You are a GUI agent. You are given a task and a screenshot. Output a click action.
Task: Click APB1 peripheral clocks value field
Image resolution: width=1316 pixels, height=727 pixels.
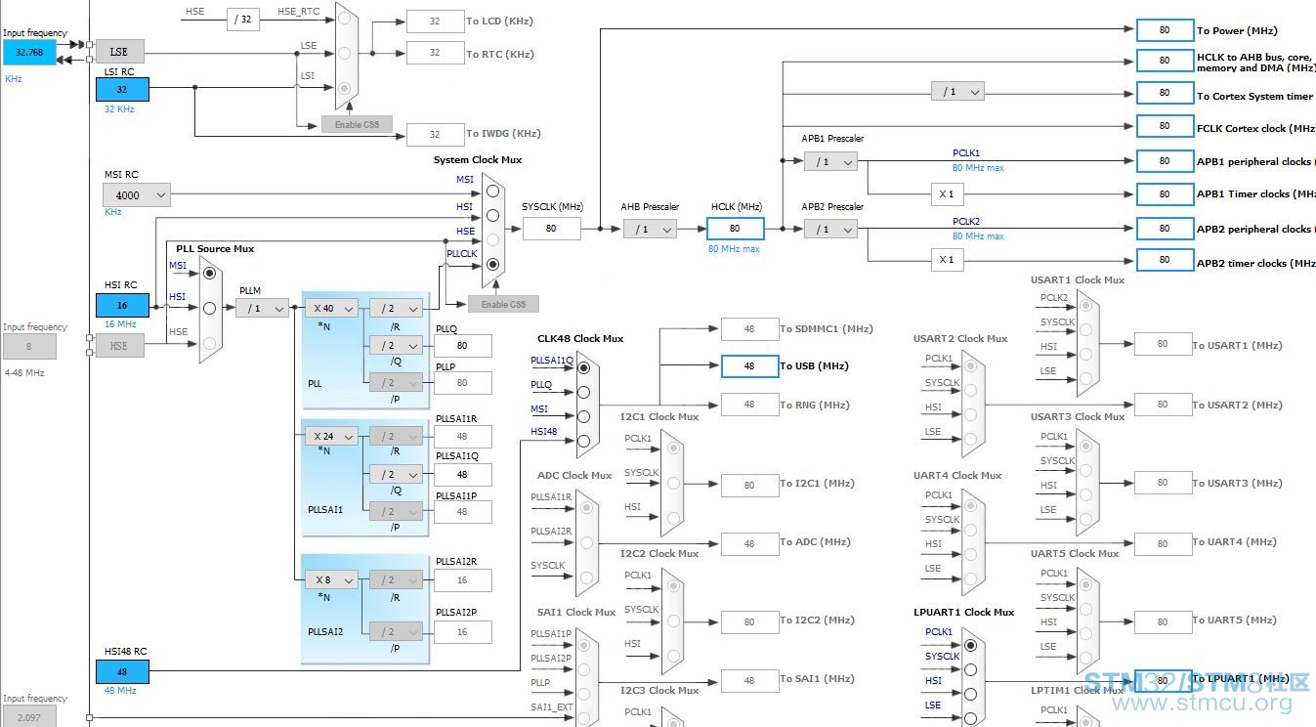pos(1165,161)
